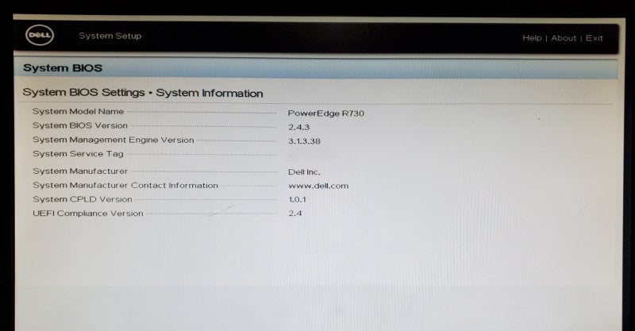The height and width of the screenshot is (331, 635).
Task: Click the Dell logo icon
Action: (x=40, y=35)
